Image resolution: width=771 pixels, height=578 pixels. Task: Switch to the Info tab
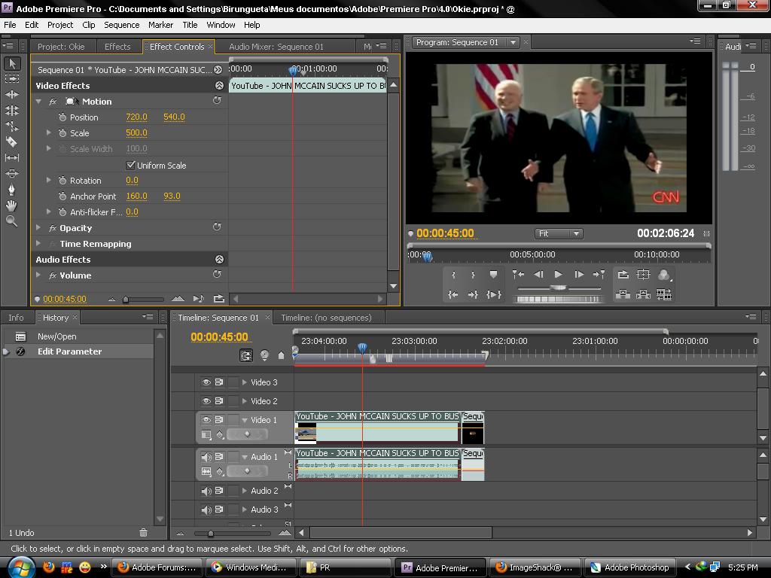tap(16, 318)
